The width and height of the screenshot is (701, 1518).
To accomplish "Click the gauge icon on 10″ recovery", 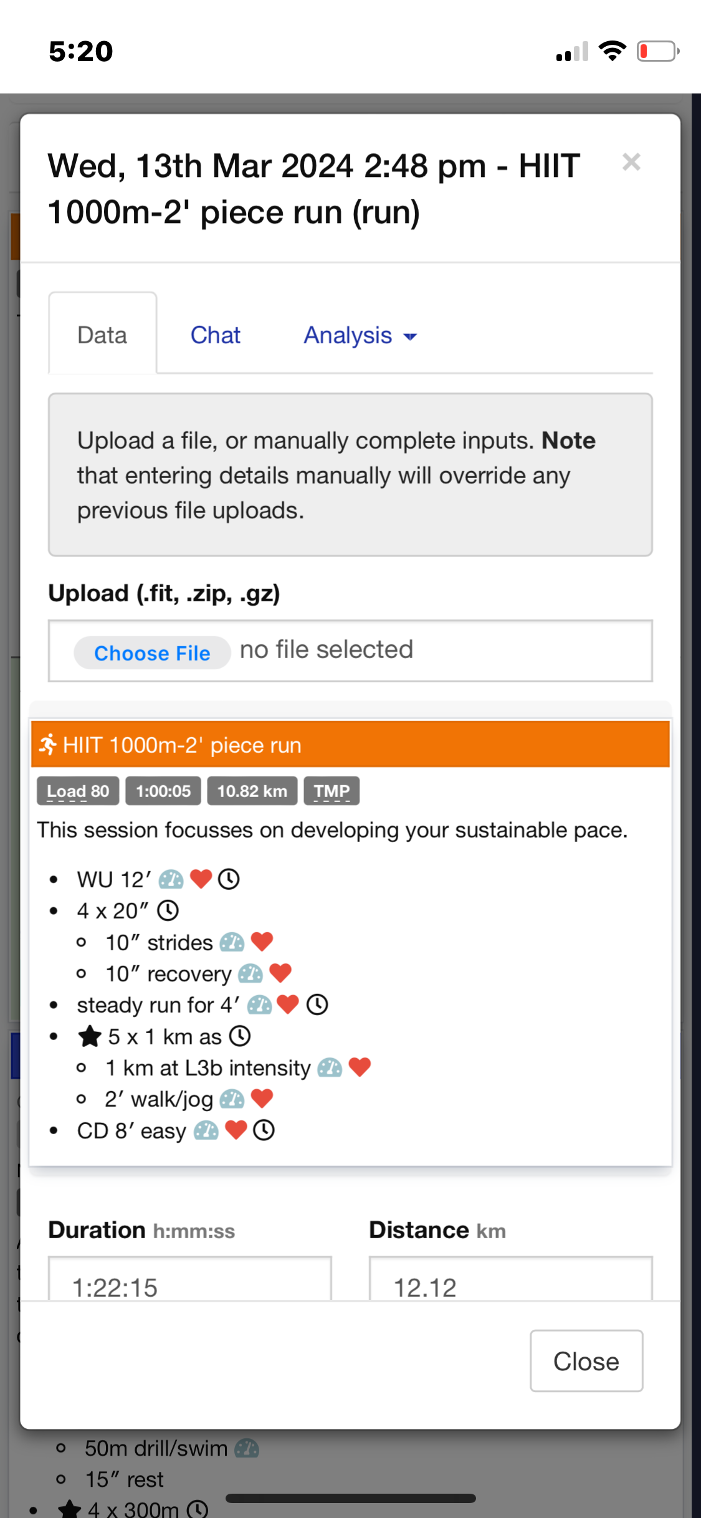I will click(250, 973).
